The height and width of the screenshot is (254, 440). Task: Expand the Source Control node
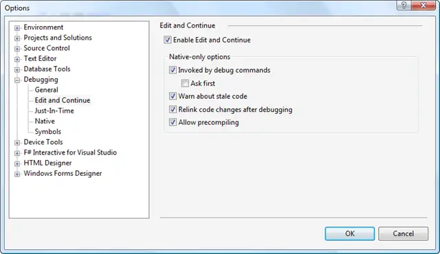click(17, 49)
